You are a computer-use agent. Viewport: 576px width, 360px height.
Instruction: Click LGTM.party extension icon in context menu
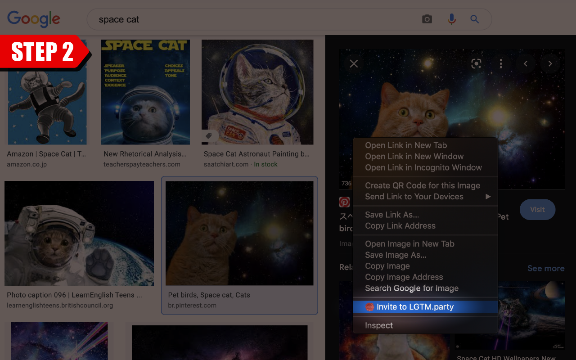(369, 307)
